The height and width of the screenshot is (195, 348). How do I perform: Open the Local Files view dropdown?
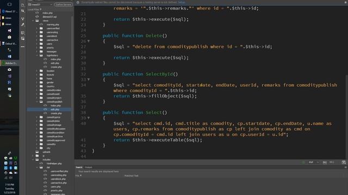[x=35, y=10]
